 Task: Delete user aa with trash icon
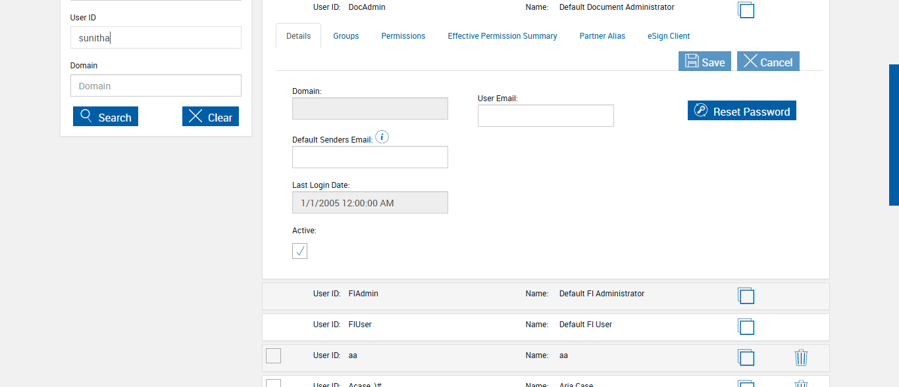click(x=801, y=357)
